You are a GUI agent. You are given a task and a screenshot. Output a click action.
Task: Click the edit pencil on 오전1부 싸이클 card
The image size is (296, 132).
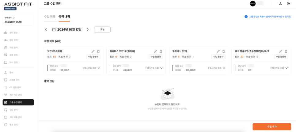(93, 51)
